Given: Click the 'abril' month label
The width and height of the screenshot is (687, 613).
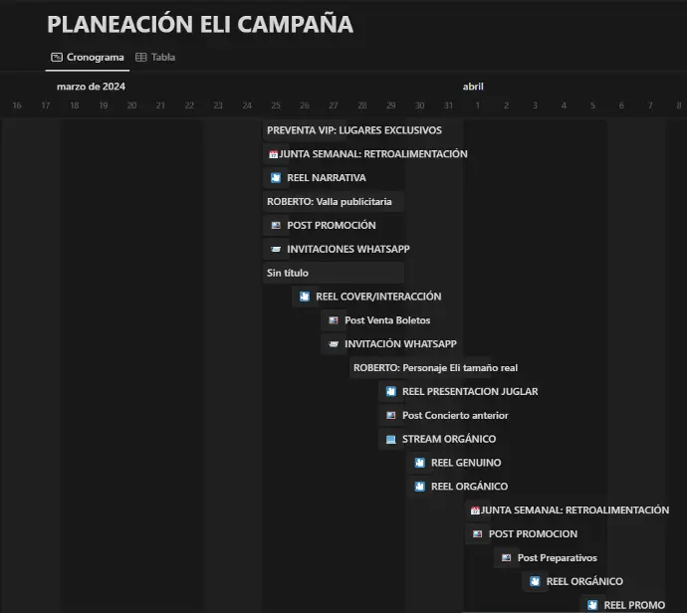Looking at the screenshot, I should (473, 87).
